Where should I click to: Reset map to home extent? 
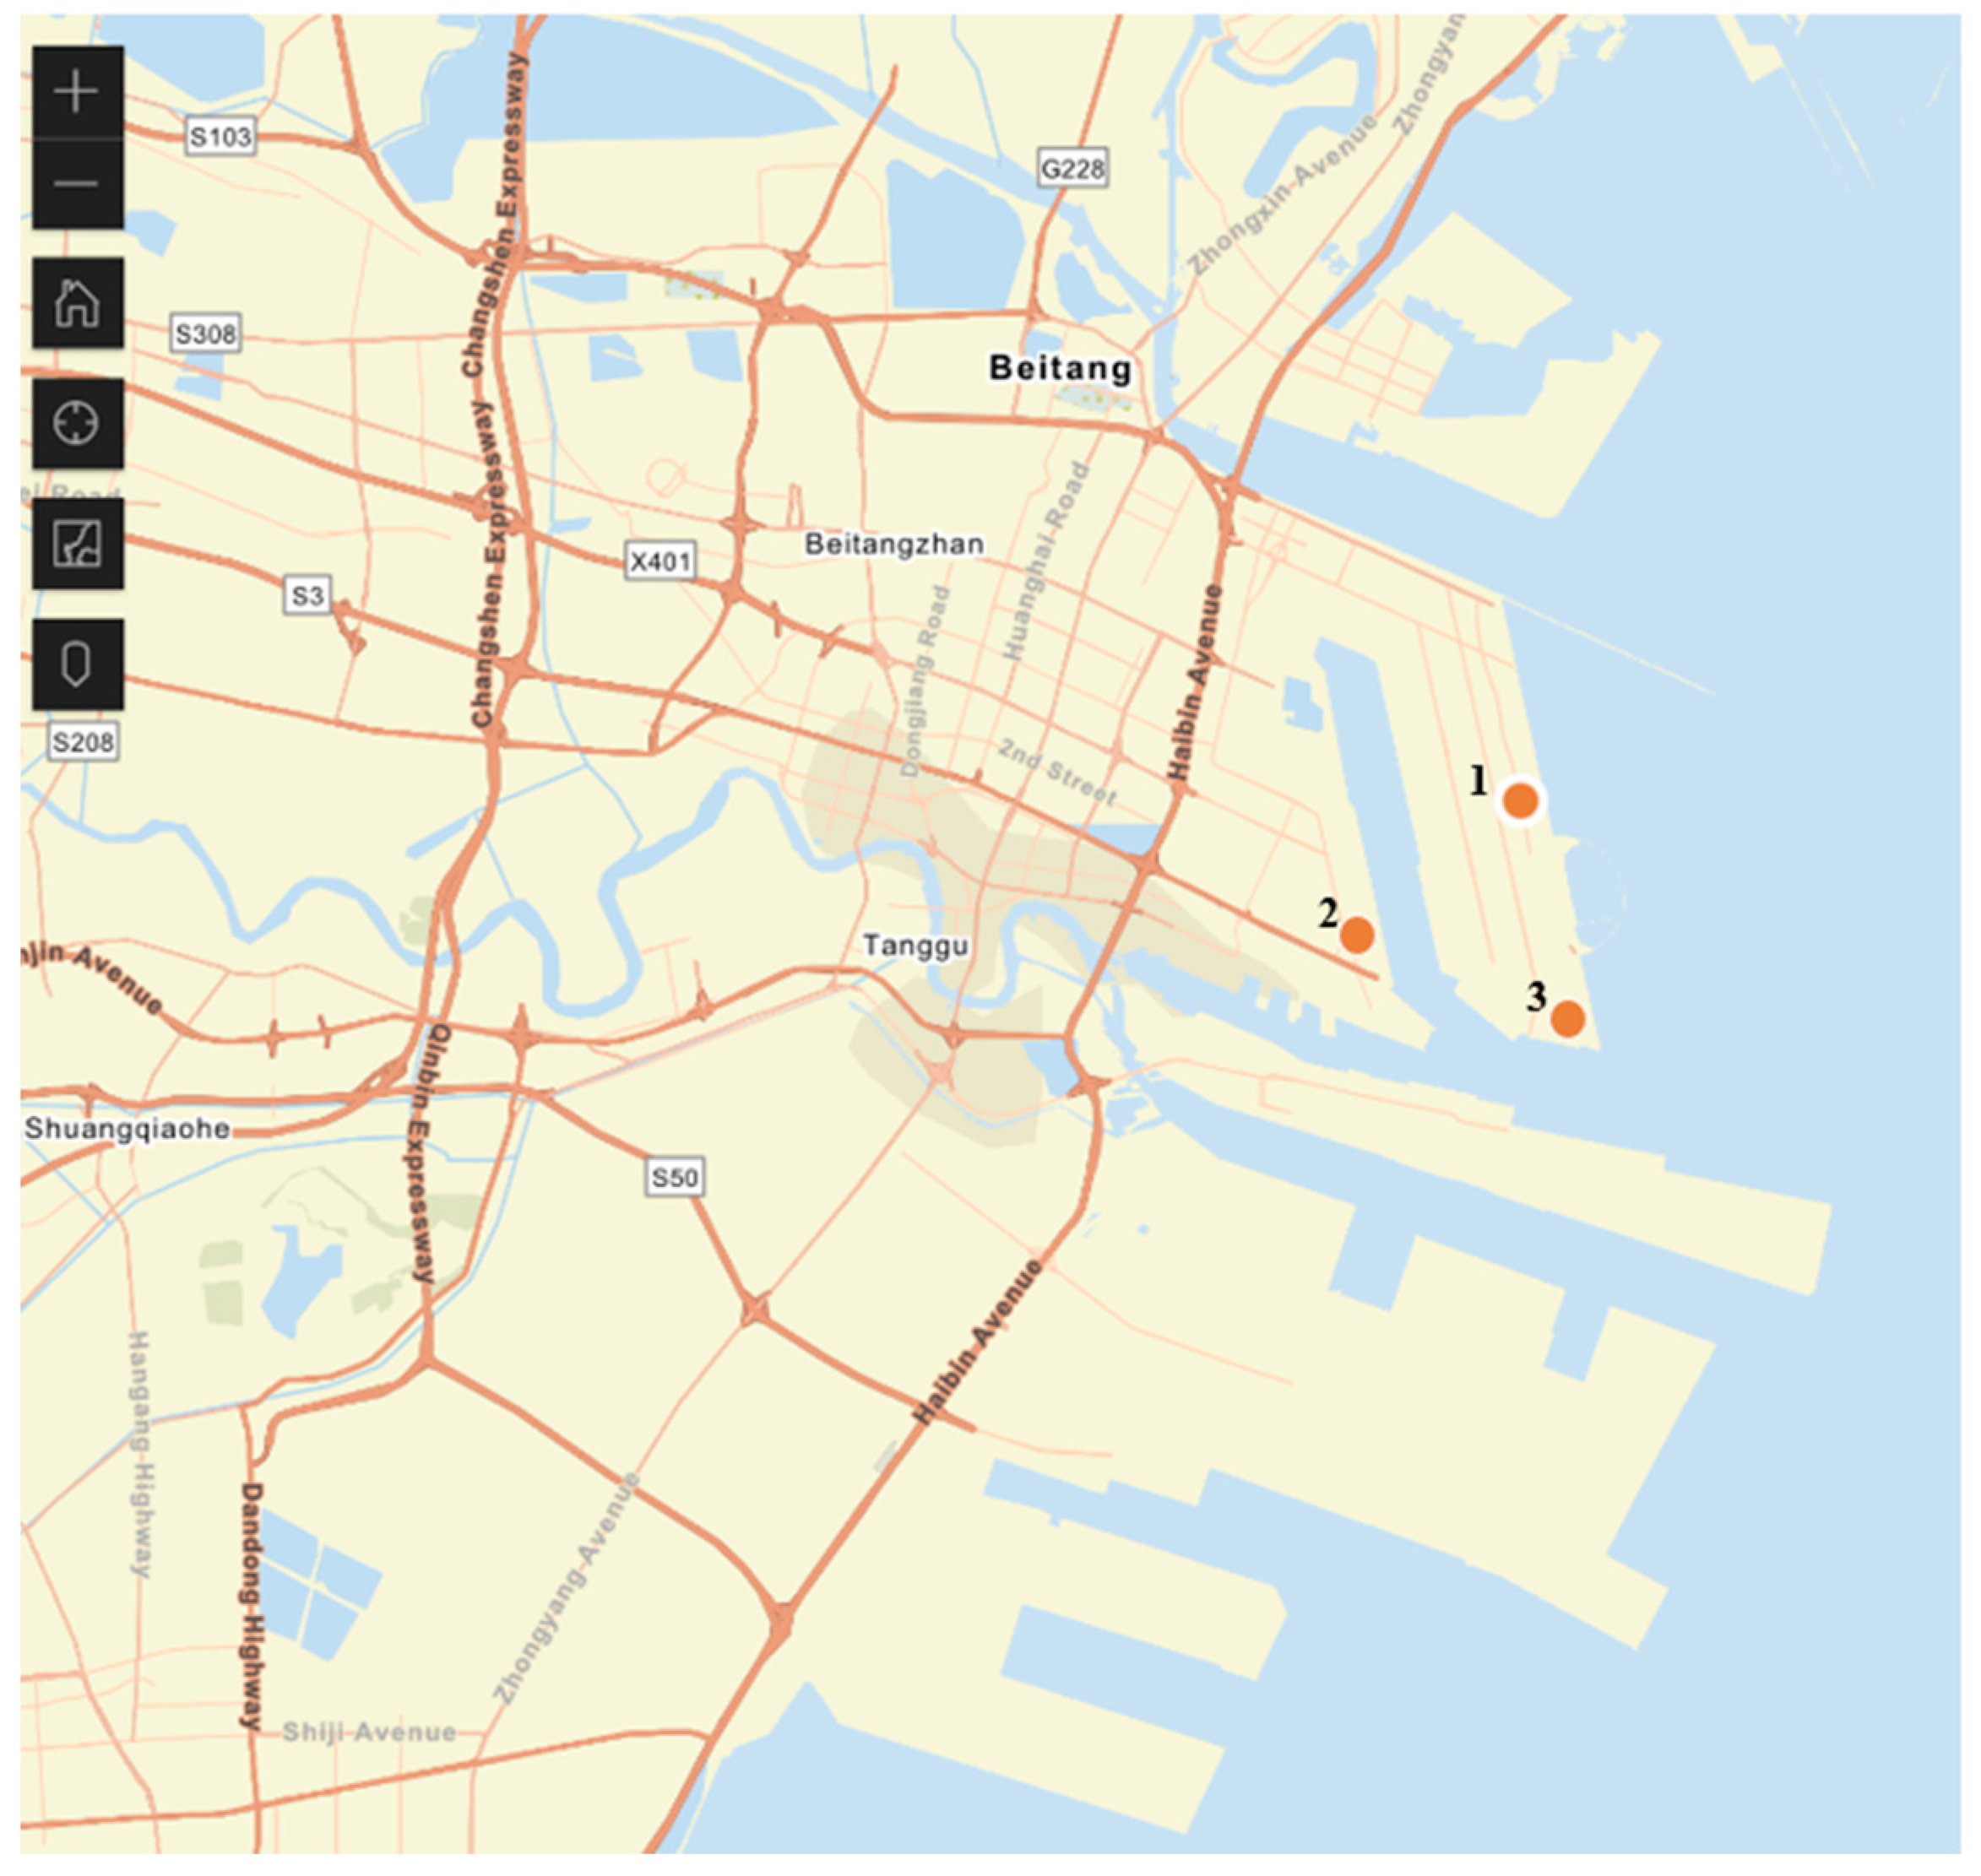tap(77, 303)
